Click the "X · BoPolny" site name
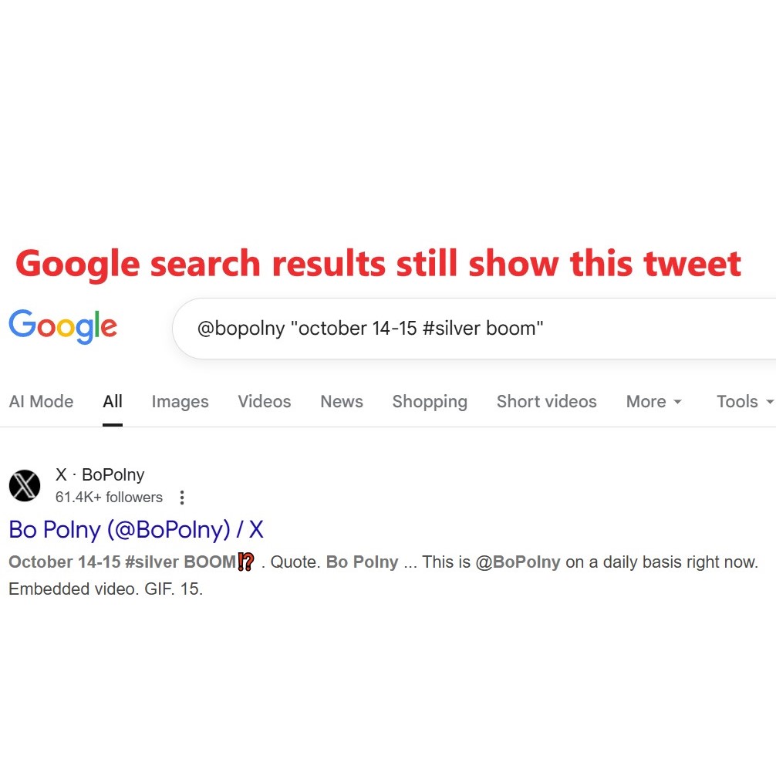 (100, 475)
